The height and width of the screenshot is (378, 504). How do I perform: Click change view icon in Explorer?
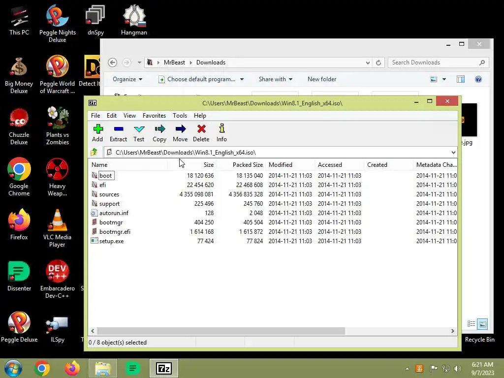tap(434, 79)
